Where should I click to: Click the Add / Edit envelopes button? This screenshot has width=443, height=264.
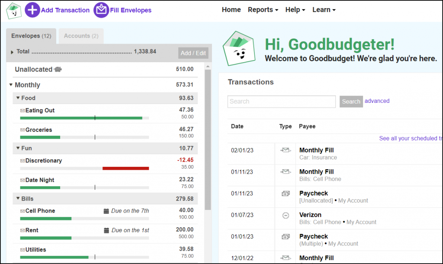(193, 53)
